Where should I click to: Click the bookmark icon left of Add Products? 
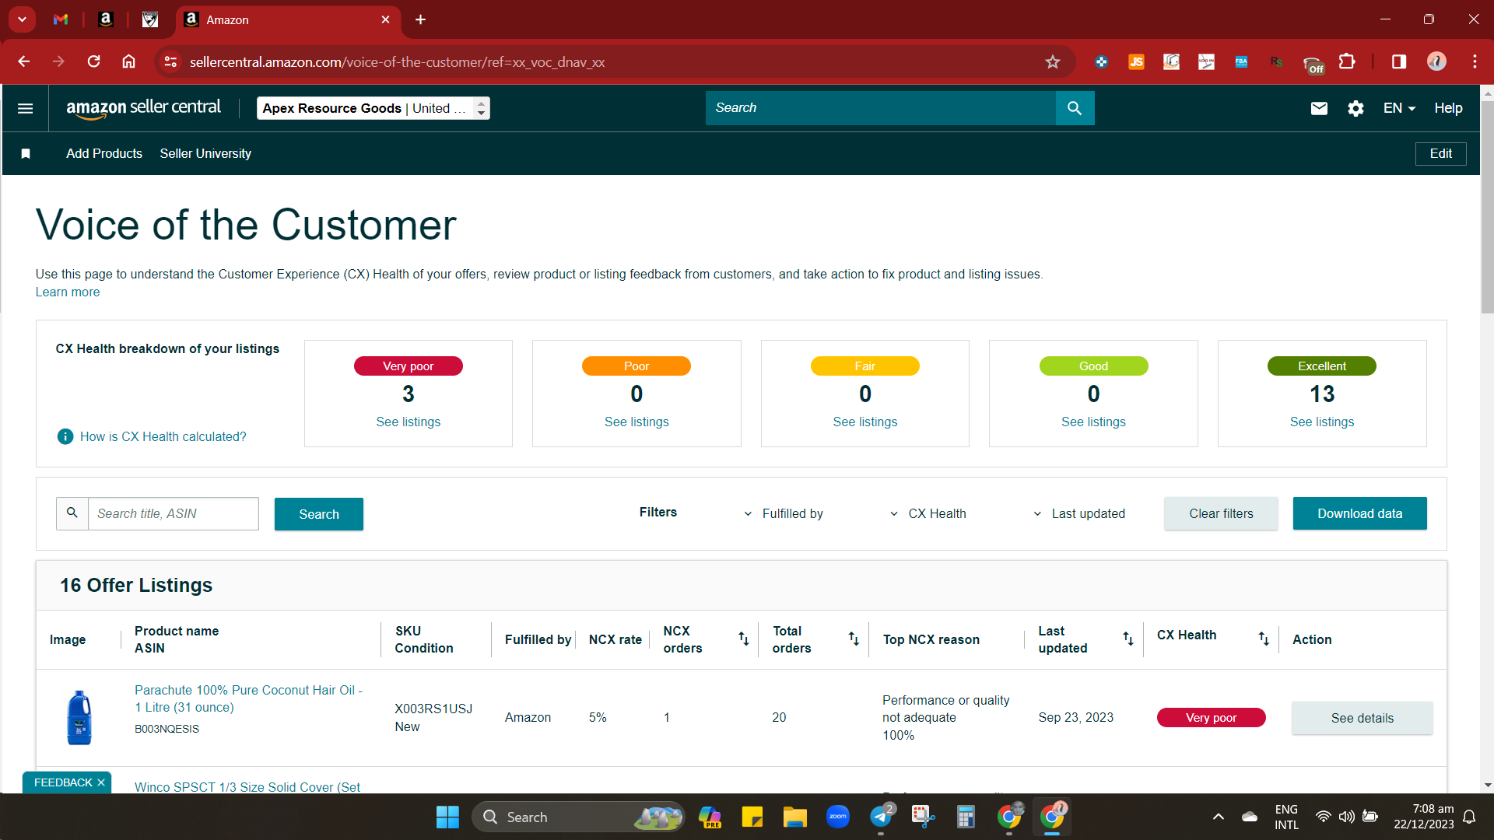point(26,154)
